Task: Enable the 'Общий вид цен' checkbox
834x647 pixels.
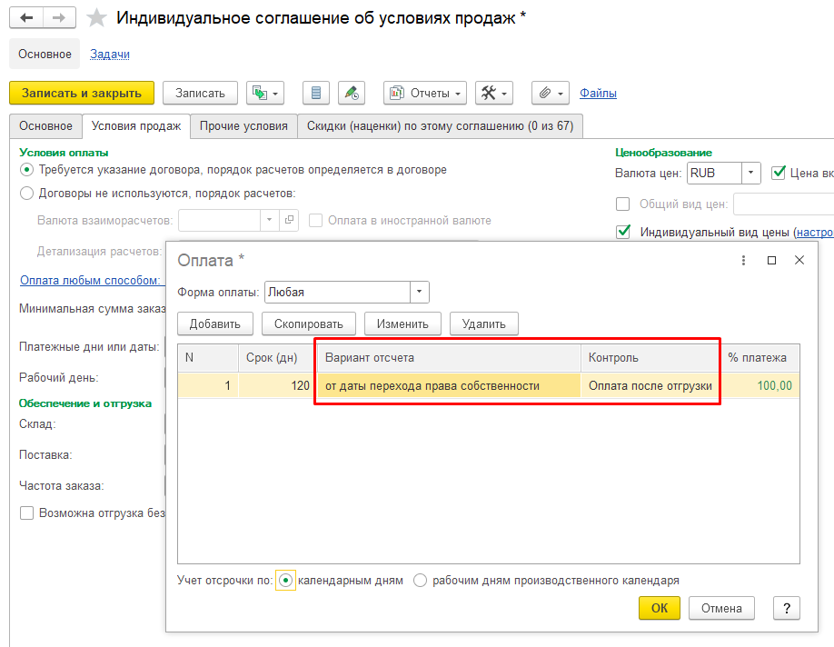Action: (623, 204)
